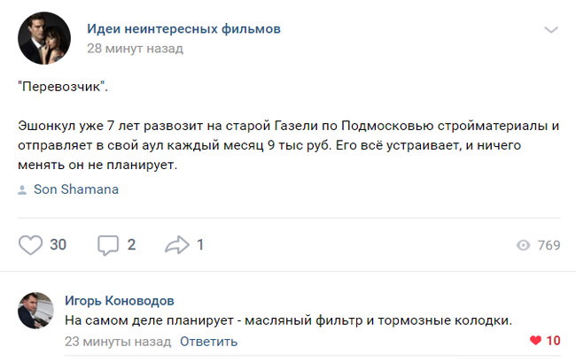The width and height of the screenshot is (576, 362).
Task: Click the post like count 30
Action: [x=58, y=244]
